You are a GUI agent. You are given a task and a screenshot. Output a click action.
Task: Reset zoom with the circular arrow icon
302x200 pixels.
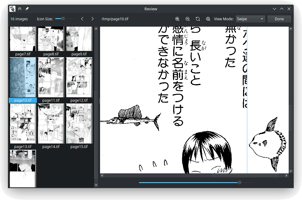click(198, 19)
